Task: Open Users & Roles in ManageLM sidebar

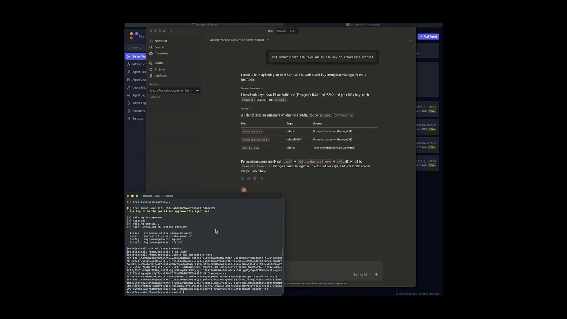Action: (x=136, y=87)
